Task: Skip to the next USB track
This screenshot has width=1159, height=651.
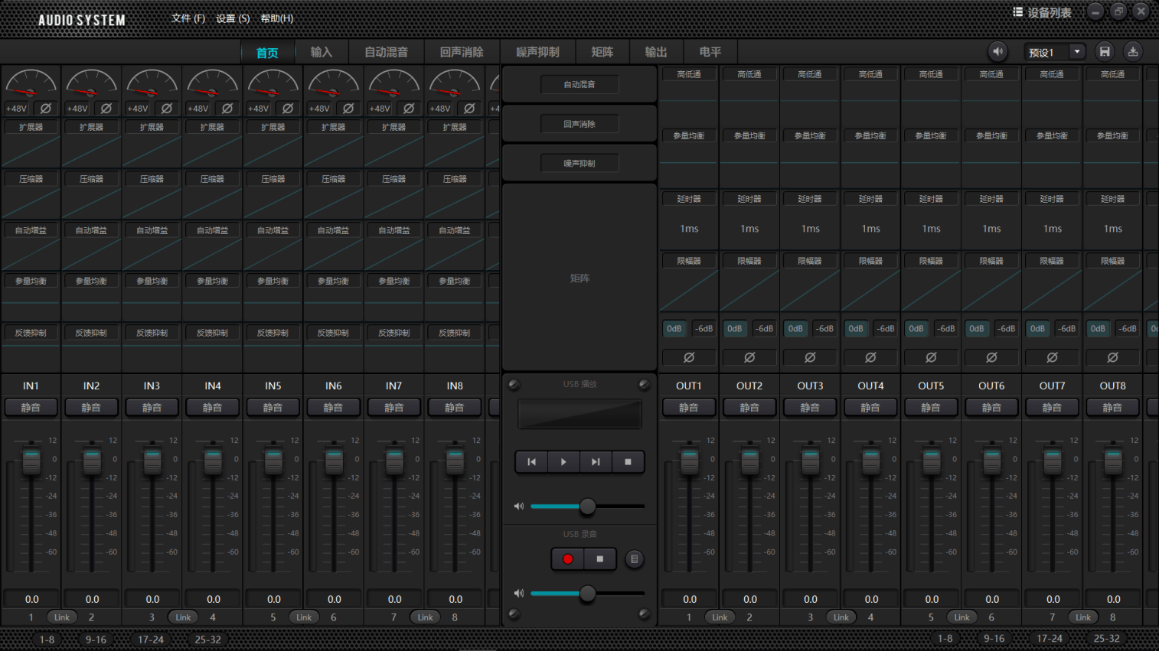Action: (596, 462)
